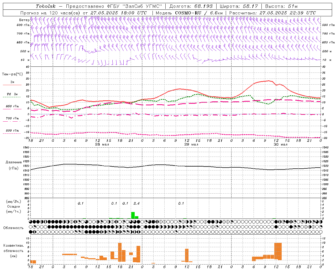Click the "Осадки" precipitation label
This screenshot has height=269, width=336.
[x=13, y=206]
